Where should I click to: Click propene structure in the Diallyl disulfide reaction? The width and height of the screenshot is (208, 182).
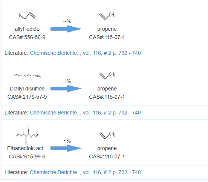click(x=107, y=76)
